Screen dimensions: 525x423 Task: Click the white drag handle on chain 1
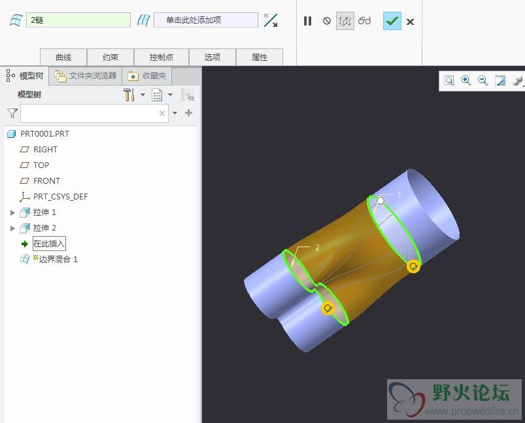point(381,201)
